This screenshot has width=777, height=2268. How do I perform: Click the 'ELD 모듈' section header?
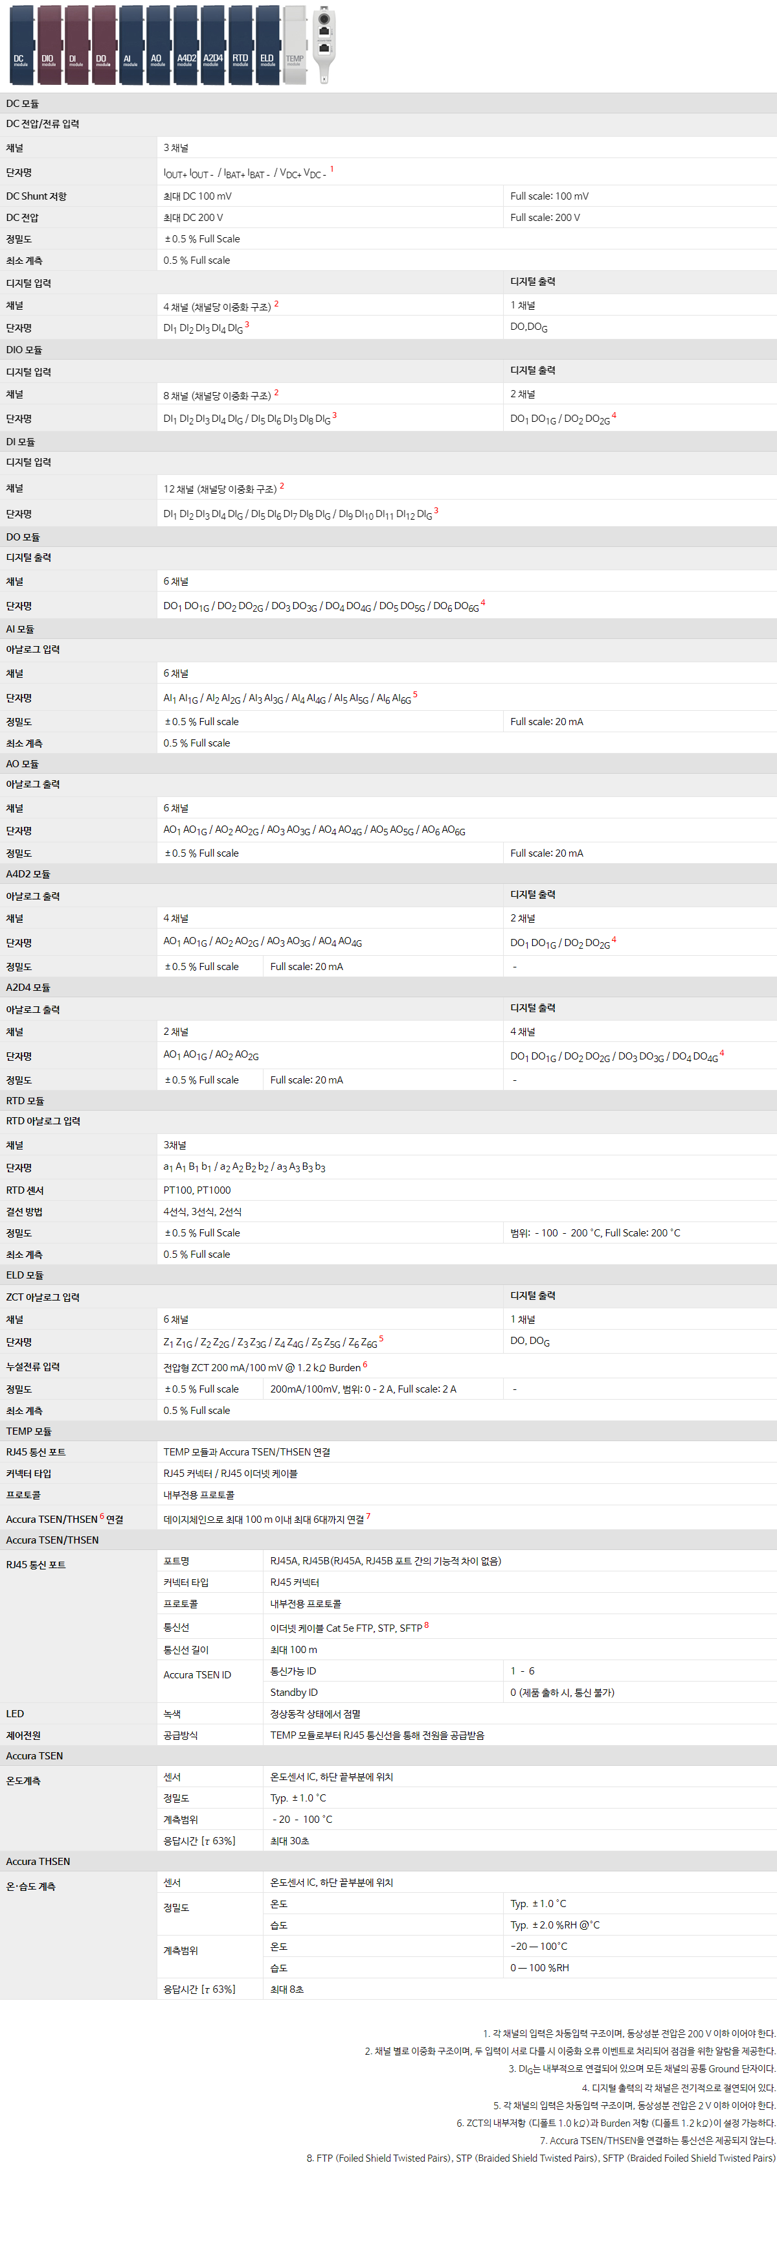388,1275
